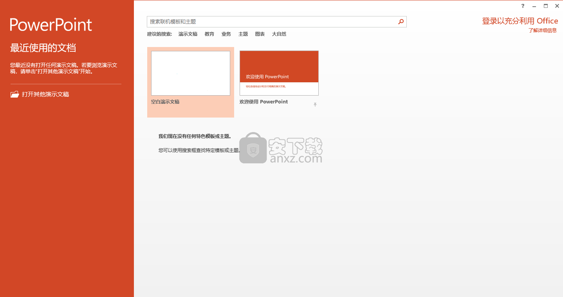563x297 pixels.
Task: Click the folder icon for opening presentations
Action: (x=15, y=94)
